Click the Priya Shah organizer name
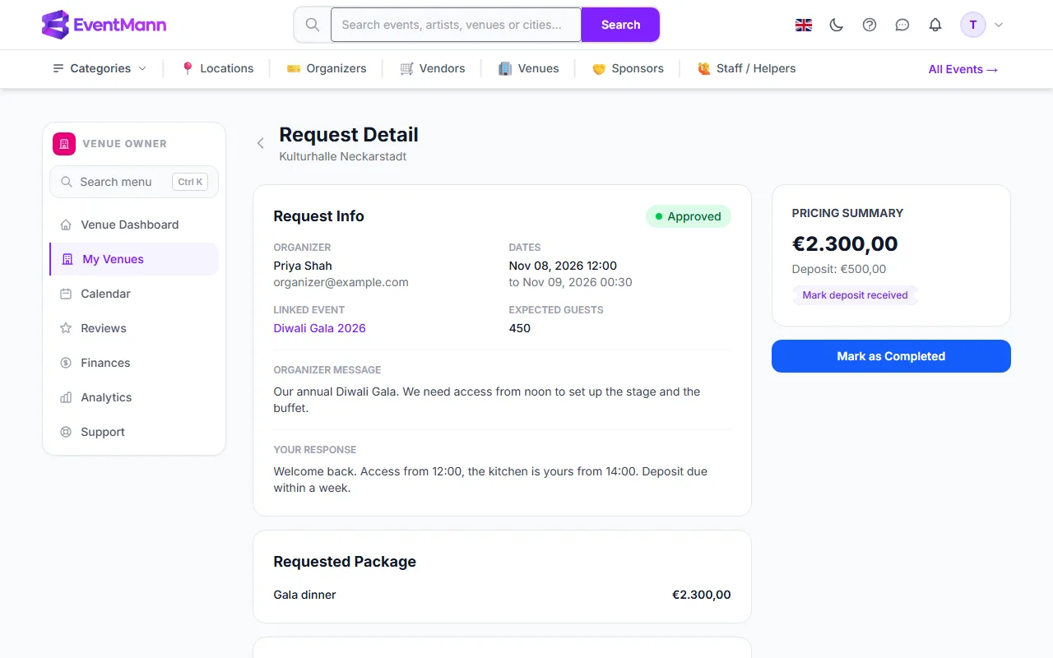The image size is (1053, 658). click(303, 266)
